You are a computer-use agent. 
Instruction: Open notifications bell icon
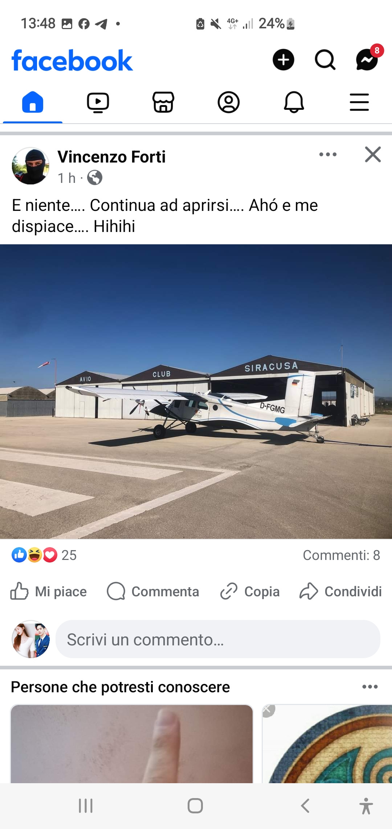294,102
